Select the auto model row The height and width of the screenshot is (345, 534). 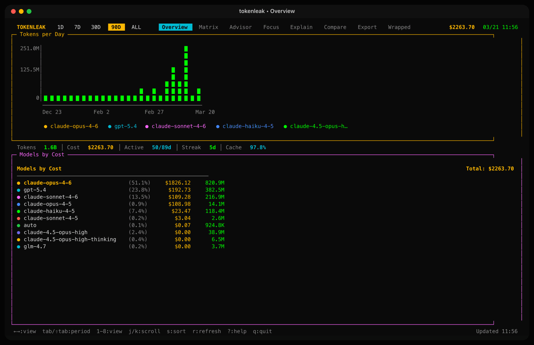(x=121, y=225)
